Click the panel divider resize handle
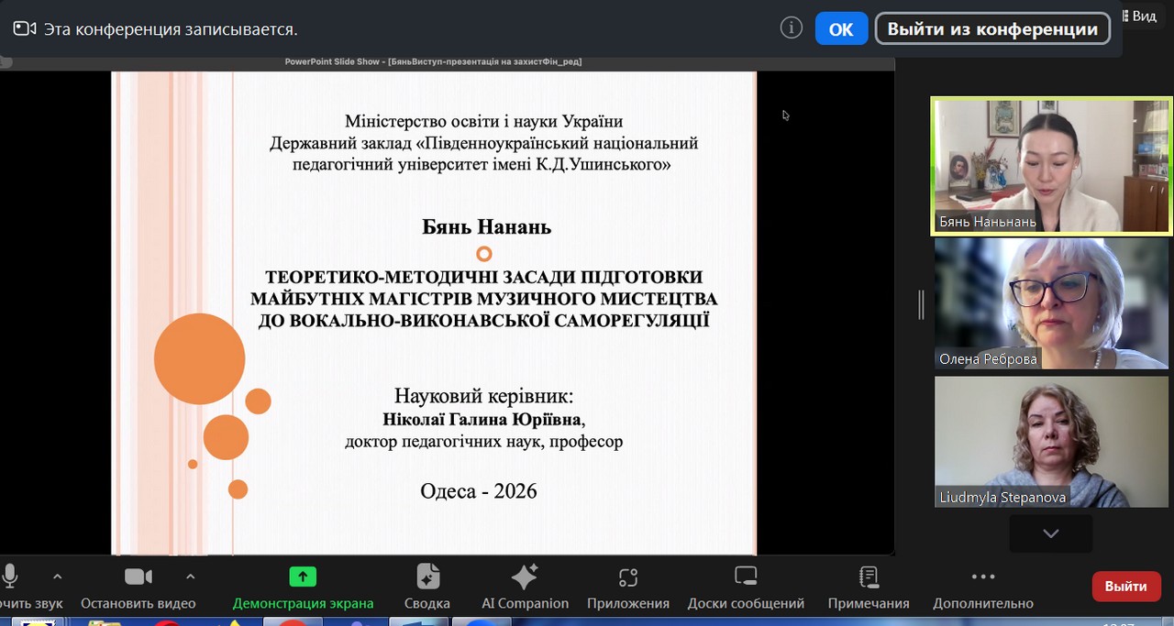This screenshot has height=626, width=1174. [921, 304]
